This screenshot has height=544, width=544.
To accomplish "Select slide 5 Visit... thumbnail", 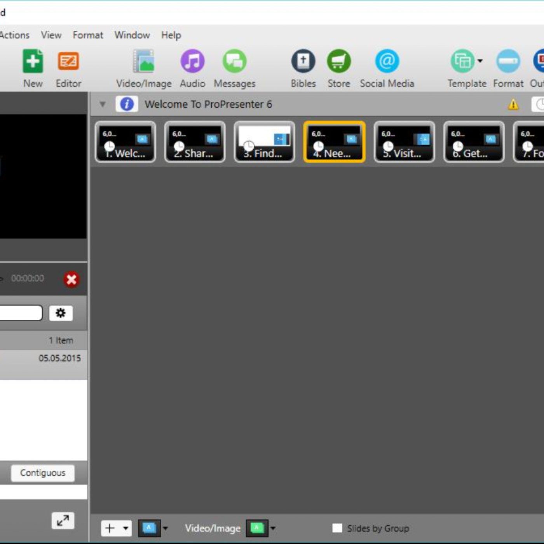I will click(x=404, y=142).
